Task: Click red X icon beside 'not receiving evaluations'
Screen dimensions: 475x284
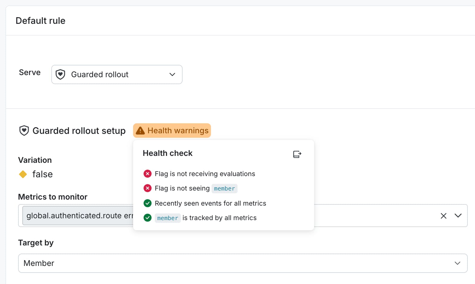Action: [x=148, y=174]
